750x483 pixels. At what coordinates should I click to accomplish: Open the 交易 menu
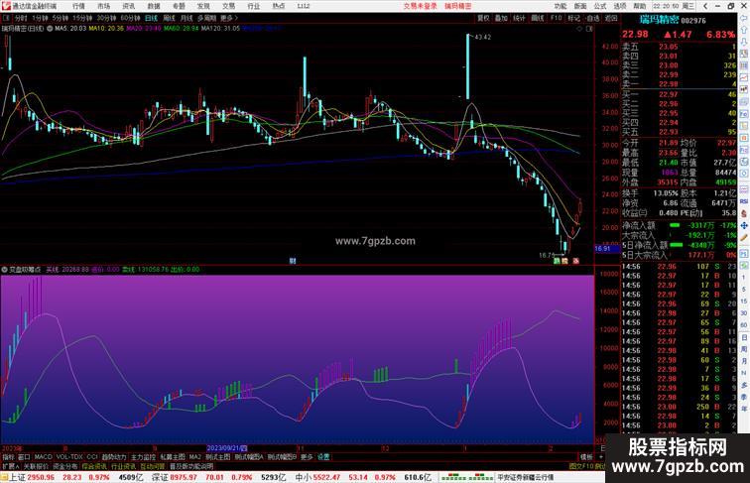[228, 6]
